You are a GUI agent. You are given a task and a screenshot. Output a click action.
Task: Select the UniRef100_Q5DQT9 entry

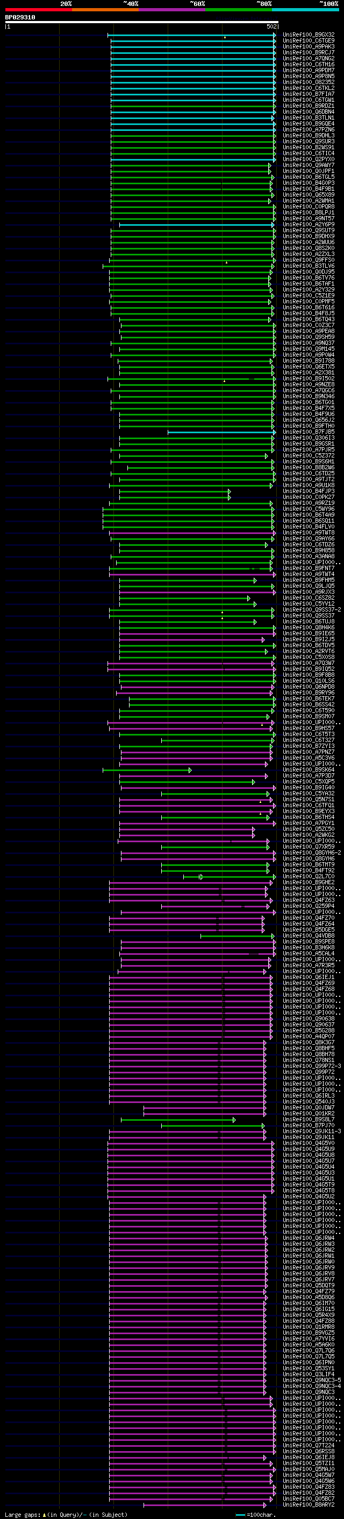click(x=309, y=1286)
